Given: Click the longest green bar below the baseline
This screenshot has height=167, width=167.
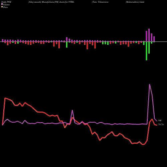Looking at the screenshot, I should tap(147, 51).
